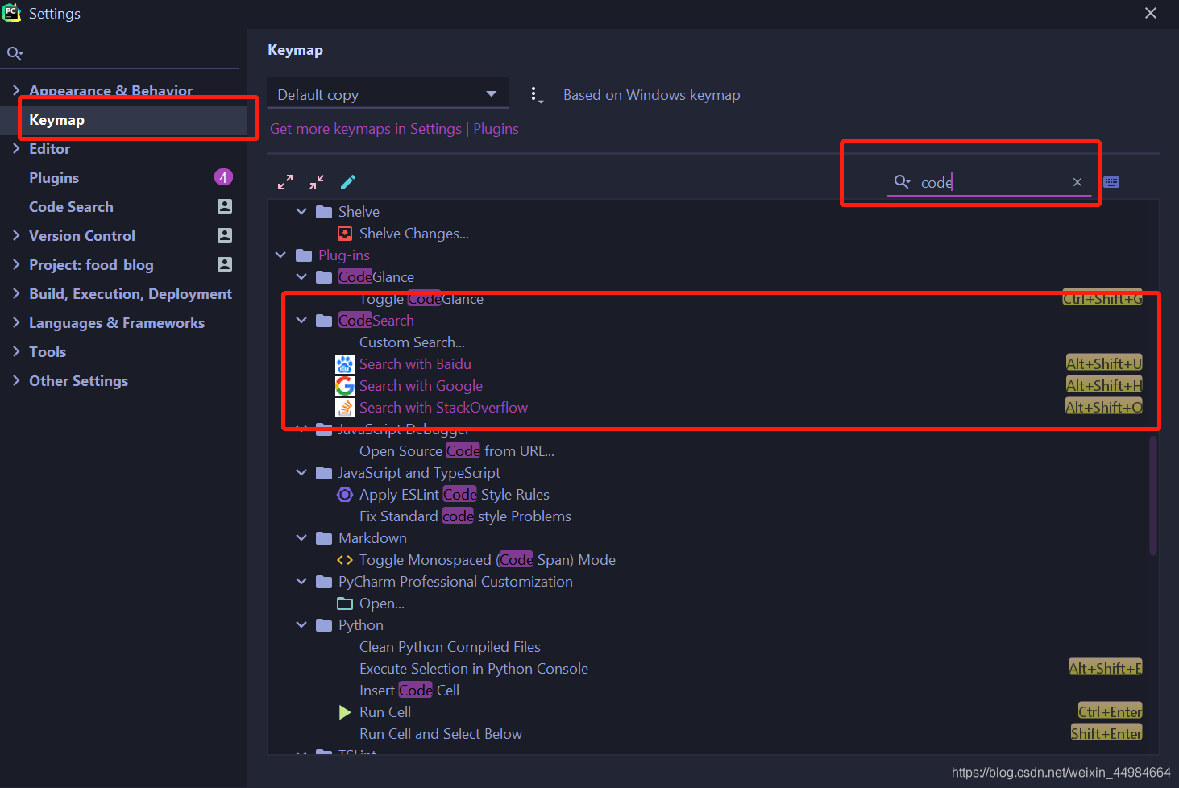The image size is (1179, 788).
Task: Click the Alt+Shift+H shortcut label
Action: pos(1104,386)
